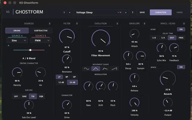Select SQR sub oscillator
192x120 pixels.
tap(41, 96)
